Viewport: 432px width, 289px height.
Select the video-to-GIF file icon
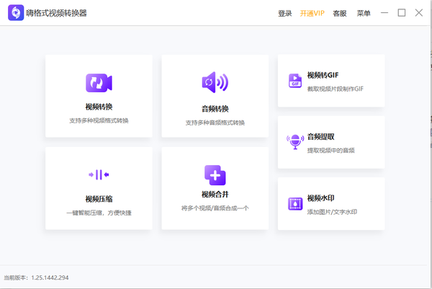pyautogui.click(x=294, y=80)
